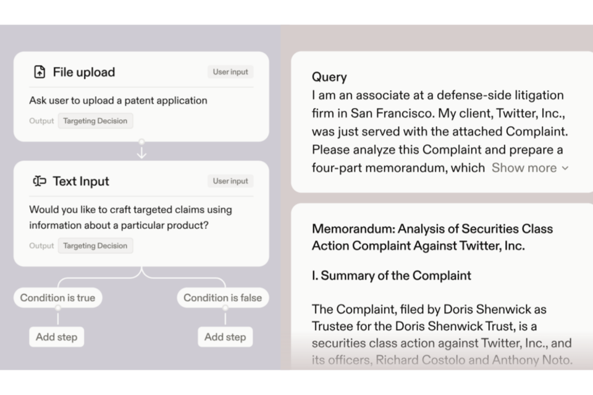Click the 'I. Summary of the Complaint' heading
The image size is (593, 395).
pyautogui.click(x=391, y=276)
